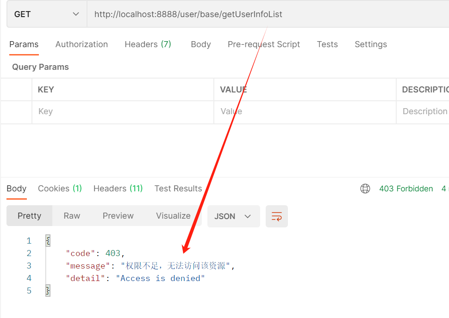
Task: Open the Pre-request Script tab
Action: (x=263, y=44)
